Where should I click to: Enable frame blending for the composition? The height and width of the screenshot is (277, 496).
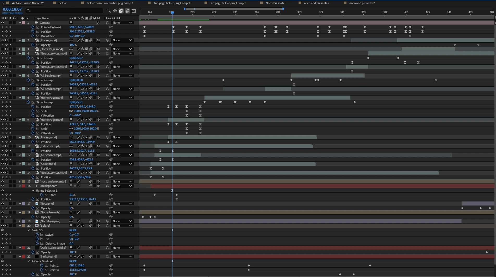click(x=121, y=11)
